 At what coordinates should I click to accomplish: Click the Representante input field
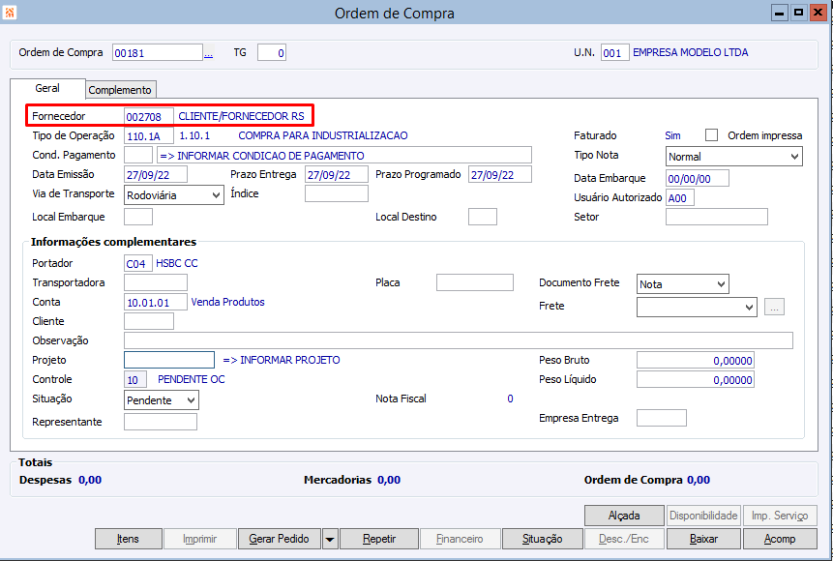click(161, 422)
